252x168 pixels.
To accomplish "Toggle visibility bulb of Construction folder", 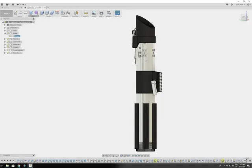I will click(8, 42).
